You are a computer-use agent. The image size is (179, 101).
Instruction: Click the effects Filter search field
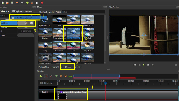tap(83, 12)
